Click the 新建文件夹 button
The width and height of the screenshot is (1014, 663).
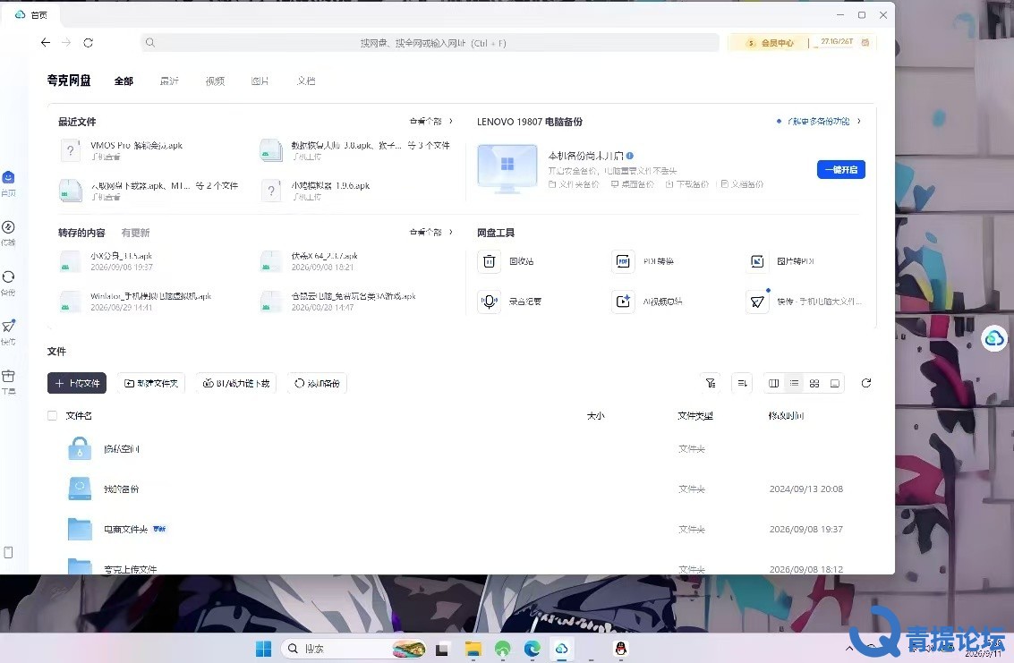pos(151,384)
